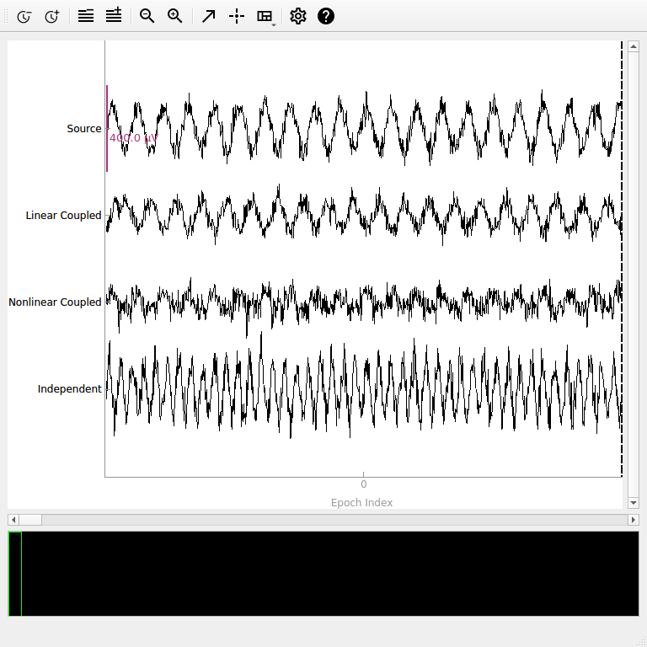Click inside the black overview bar
The image size is (647, 647).
[329, 574]
